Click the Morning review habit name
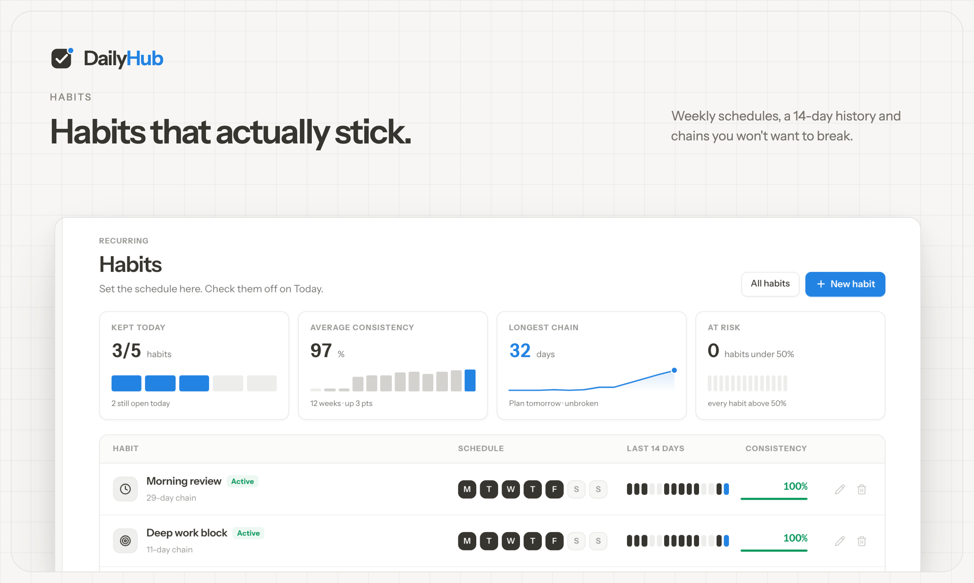 184,481
